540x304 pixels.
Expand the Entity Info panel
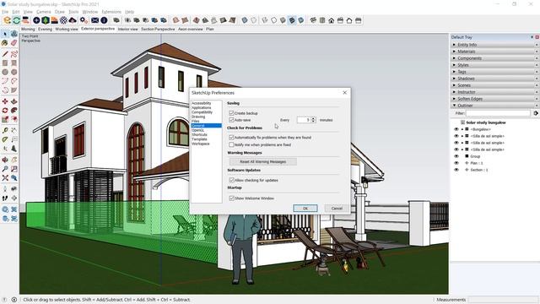494,45
